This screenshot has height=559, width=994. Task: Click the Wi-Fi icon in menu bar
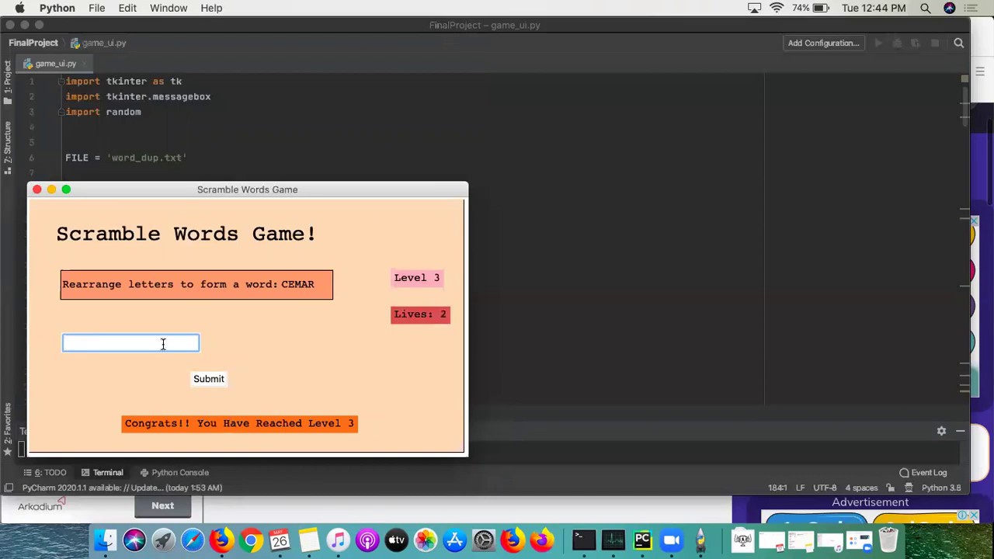(x=777, y=8)
